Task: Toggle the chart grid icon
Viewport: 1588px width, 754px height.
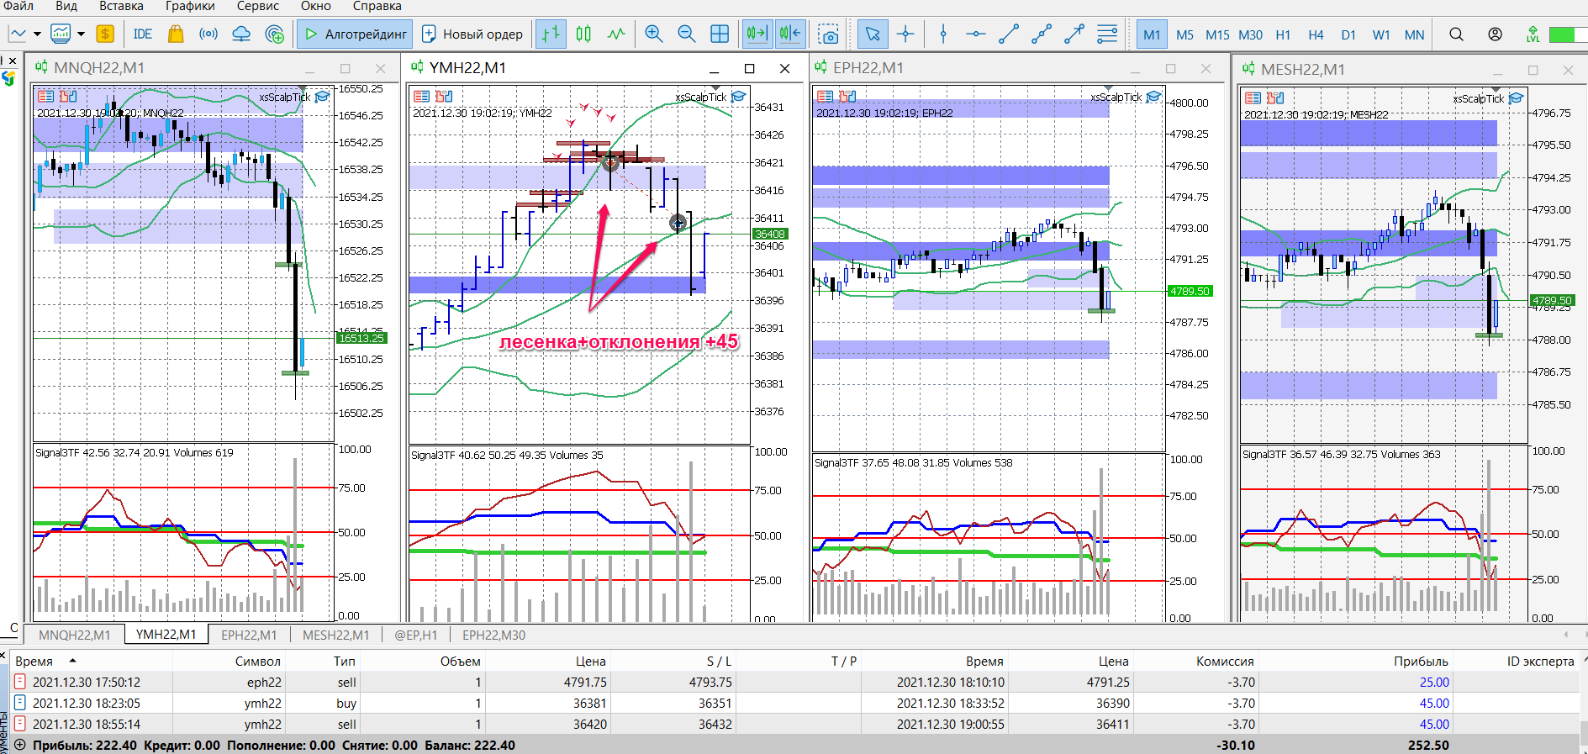Action: (720, 34)
